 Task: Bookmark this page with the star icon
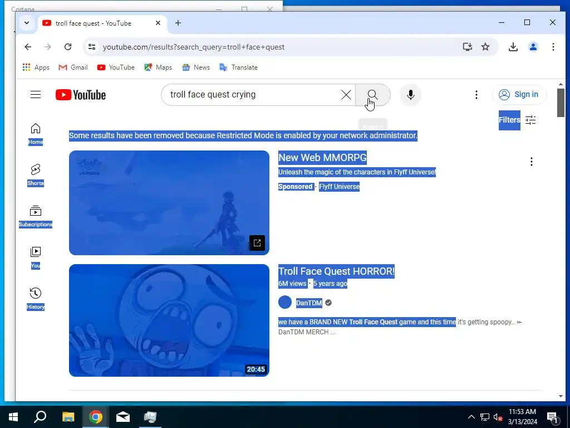[485, 47]
